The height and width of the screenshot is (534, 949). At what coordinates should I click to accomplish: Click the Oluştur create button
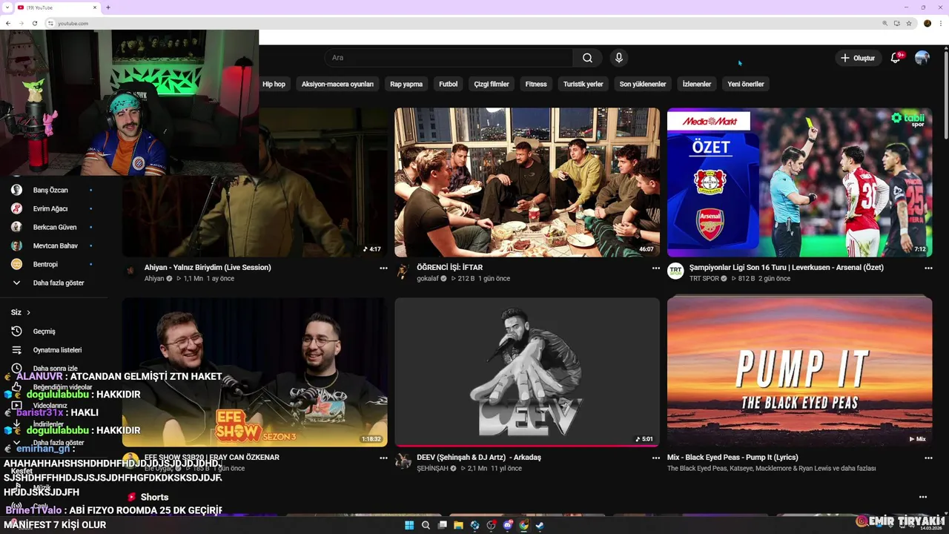coord(858,58)
